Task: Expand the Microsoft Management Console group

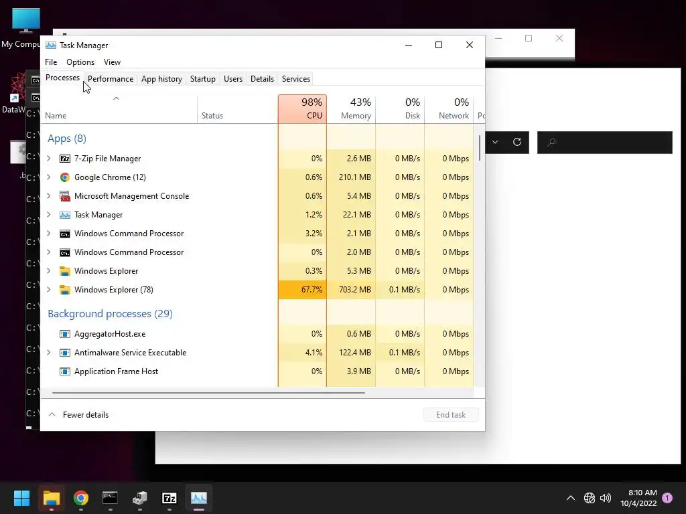Action: (x=49, y=196)
